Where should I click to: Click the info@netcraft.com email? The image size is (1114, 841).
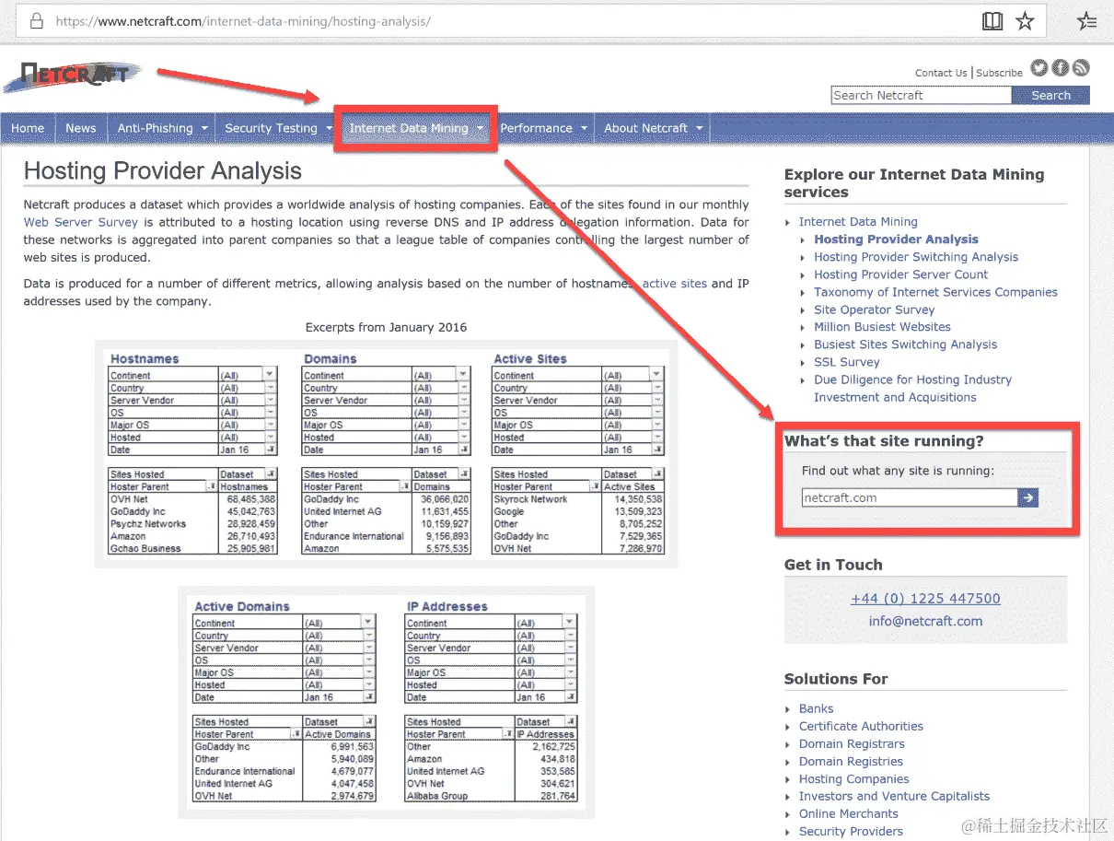925,622
